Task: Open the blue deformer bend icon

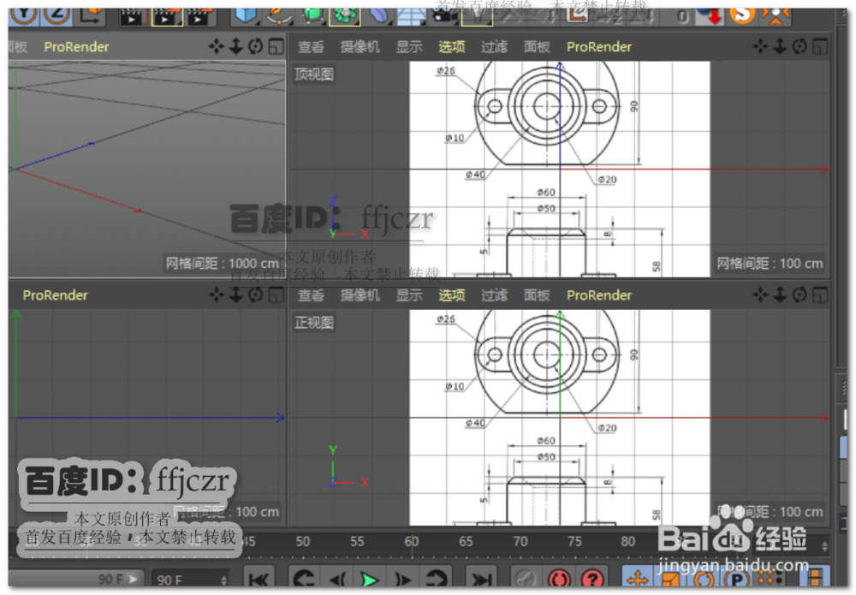Action: [x=378, y=15]
